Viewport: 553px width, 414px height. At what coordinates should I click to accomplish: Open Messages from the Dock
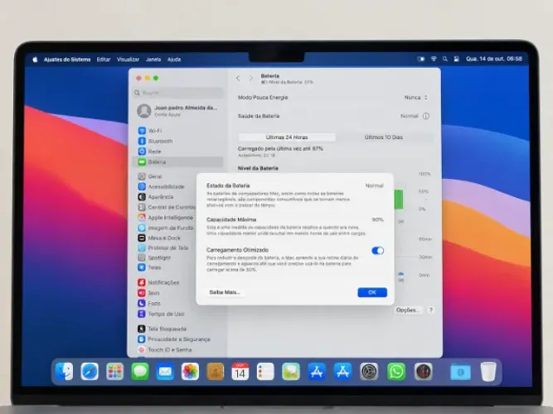tap(140, 372)
